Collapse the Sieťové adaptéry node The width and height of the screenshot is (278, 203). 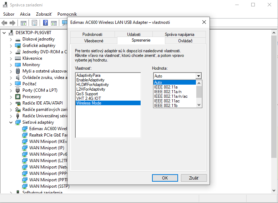11,122
